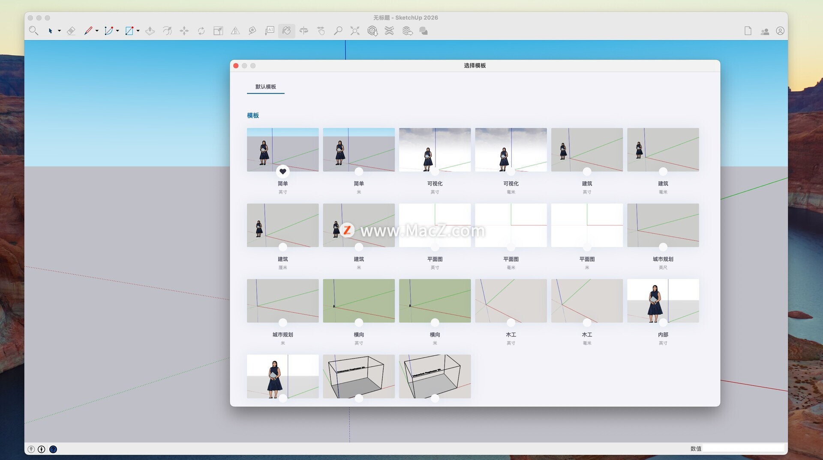Viewport: 823px width, 460px height.
Task: Click the blue help question mark icon
Action: (x=53, y=449)
